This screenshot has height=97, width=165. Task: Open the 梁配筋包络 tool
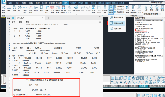57,9
